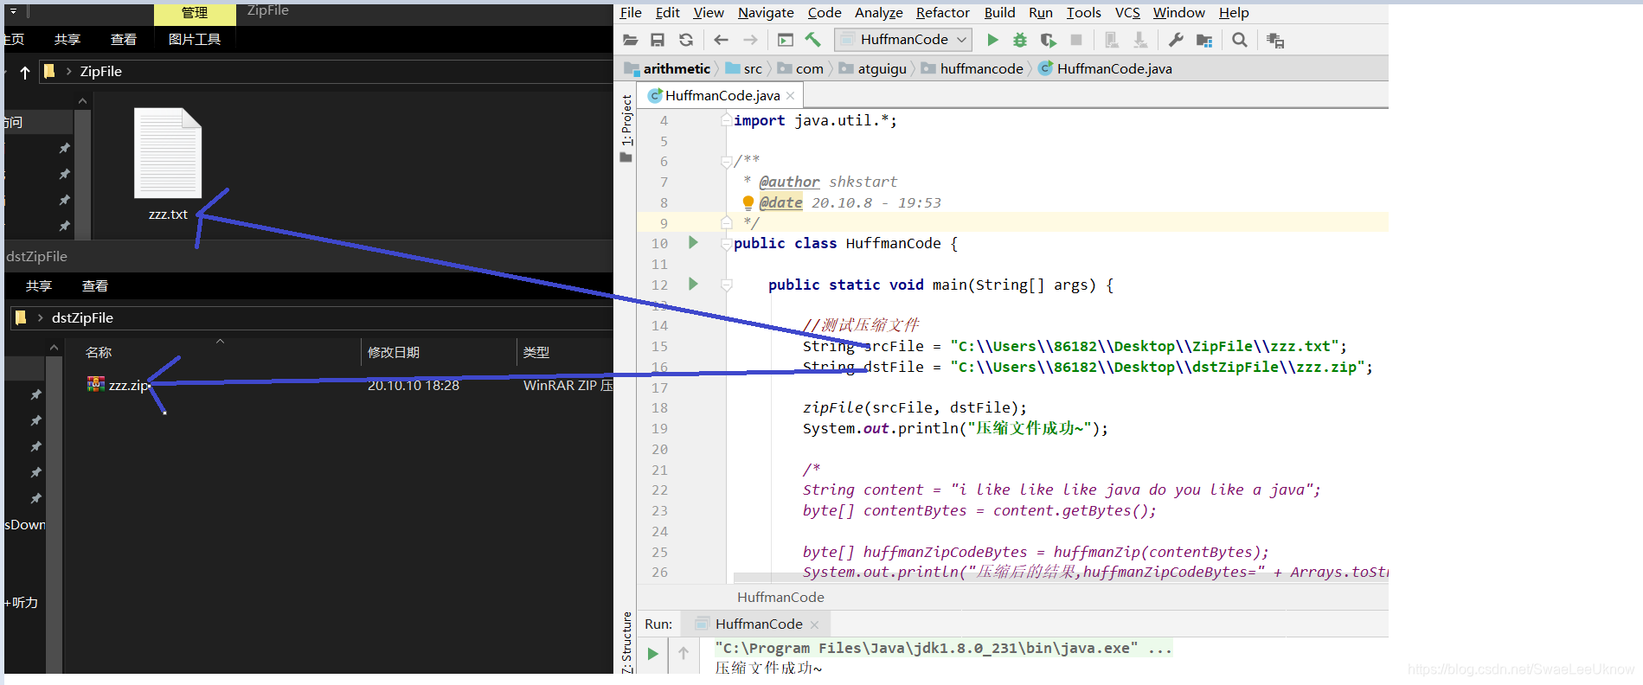Image resolution: width=1643 pixels, height=685 pixels.
Task: Open the File menu
Action: (631, 13)
